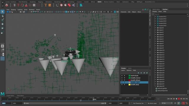Viewport: 189px width, 106px height.
Task: Open the MASH shelf tab
Action: pos(100,2)
